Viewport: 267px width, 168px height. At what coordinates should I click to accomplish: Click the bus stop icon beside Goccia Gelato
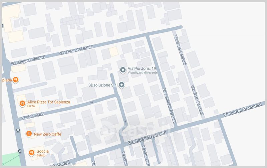click(20, 151)
